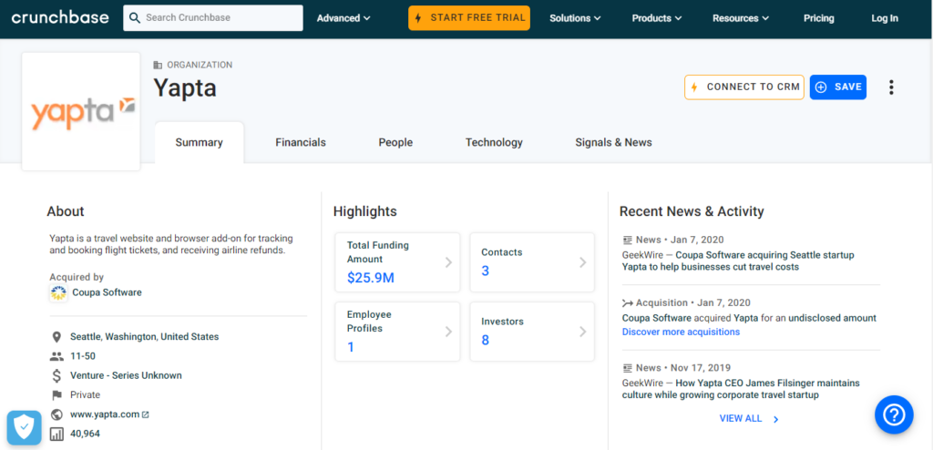Image resolution: width=933 pixels, height=450 pixels.
Task: Click the Yapta company logo thumbnail
Action: point(81,111)
